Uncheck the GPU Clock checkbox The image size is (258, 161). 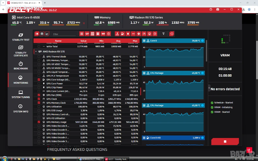click(x=39, y=99)
